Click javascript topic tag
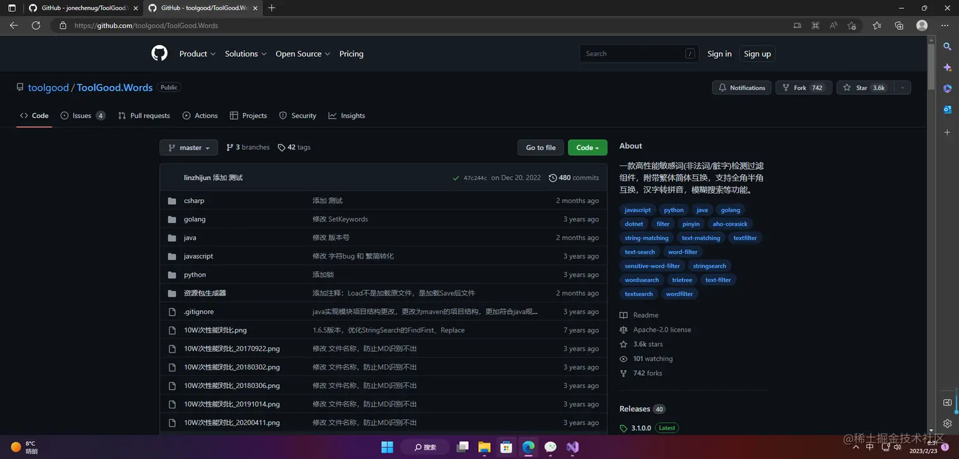 (637, 210)
